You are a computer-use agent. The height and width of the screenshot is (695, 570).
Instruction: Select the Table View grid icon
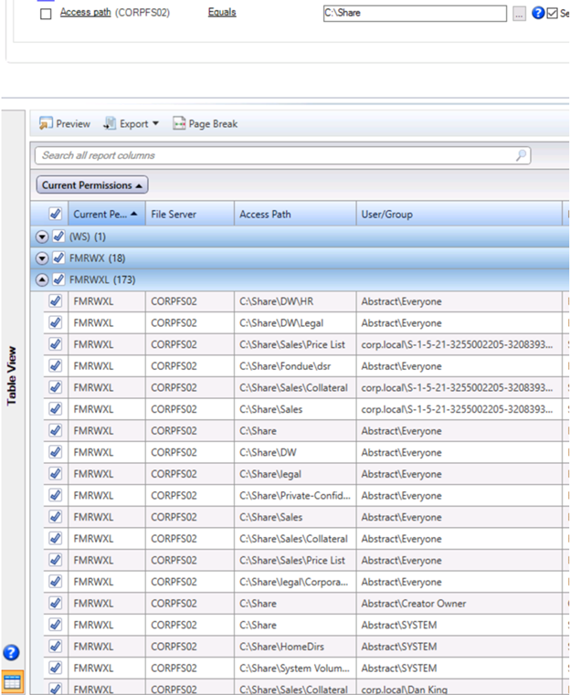click(12, 681)
